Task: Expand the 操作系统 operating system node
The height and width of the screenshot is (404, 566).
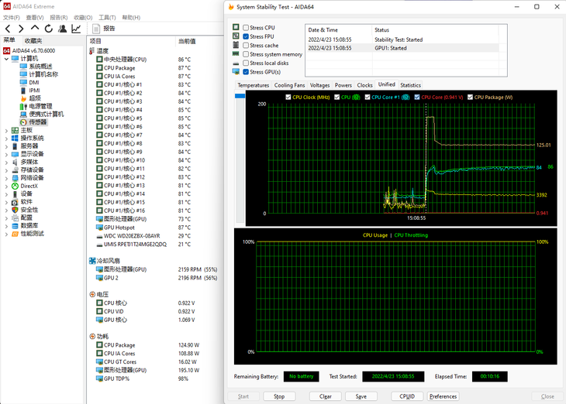Action: click(6, 139)
